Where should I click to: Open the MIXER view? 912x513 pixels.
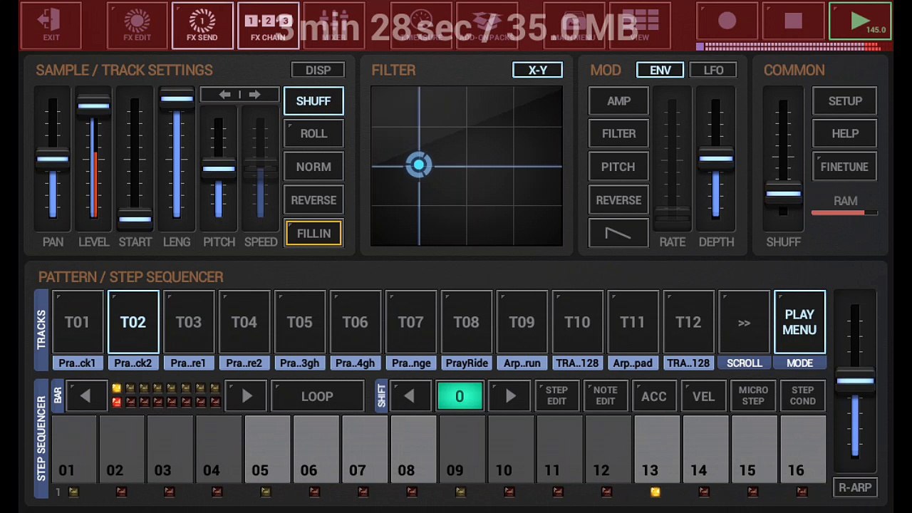[333, 26]
